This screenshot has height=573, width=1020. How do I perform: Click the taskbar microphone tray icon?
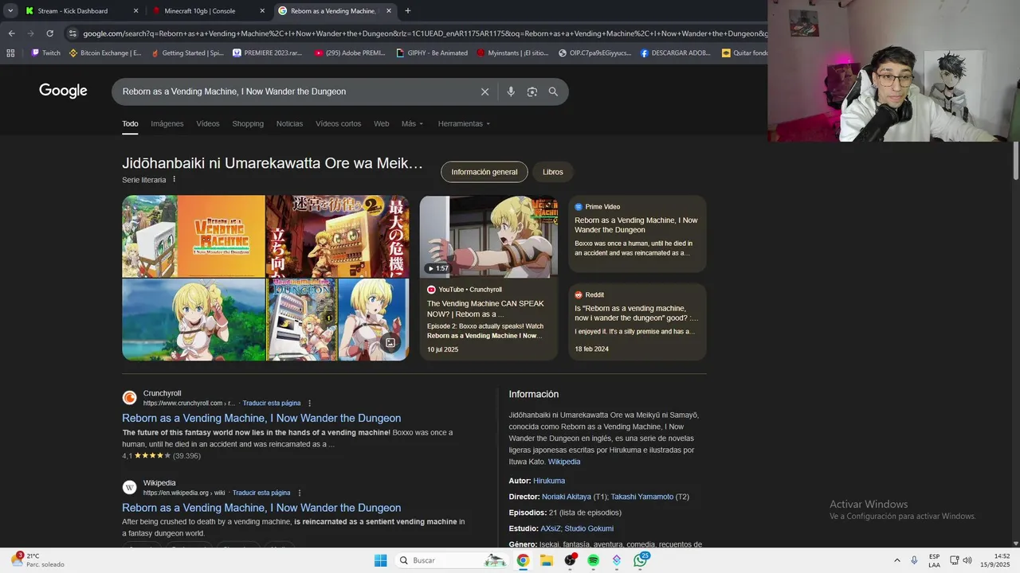914,560
